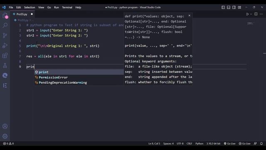
Task: Toggle panel layout icon
Action: click(229, 7)
